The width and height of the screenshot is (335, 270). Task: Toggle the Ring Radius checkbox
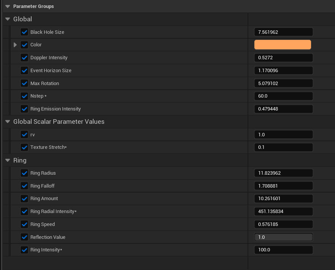tap(24, 173)
